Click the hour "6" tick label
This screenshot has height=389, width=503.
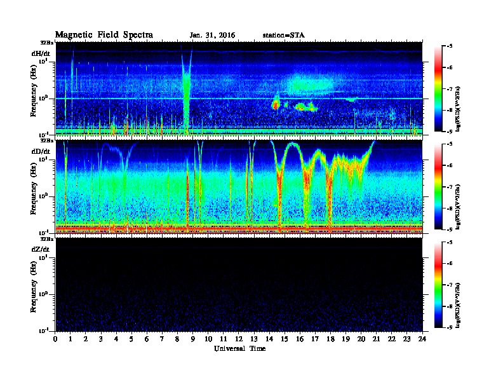click(147, 339)
